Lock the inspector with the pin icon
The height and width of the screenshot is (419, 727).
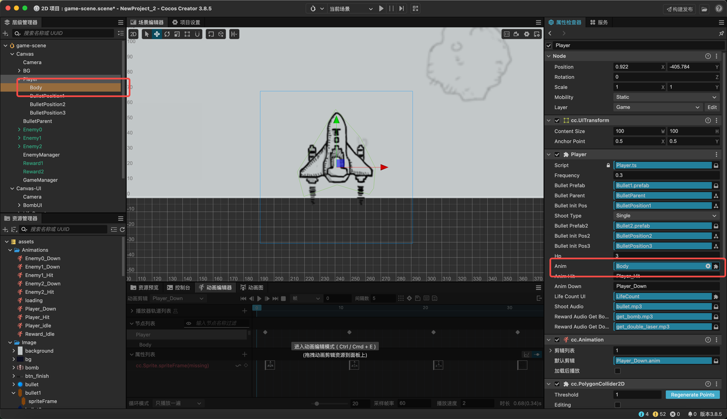click(721, 33)
